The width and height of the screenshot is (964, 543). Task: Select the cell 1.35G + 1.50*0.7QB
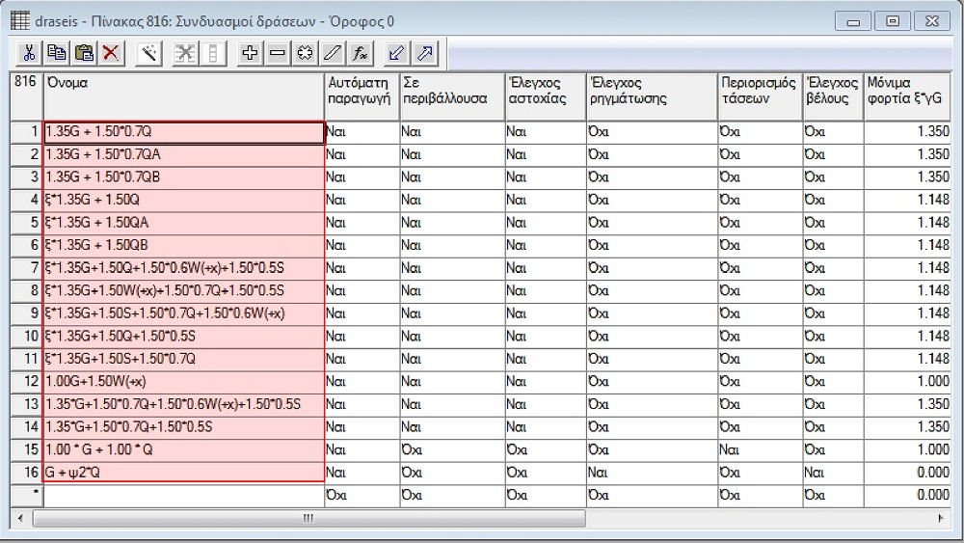[183, 177]
